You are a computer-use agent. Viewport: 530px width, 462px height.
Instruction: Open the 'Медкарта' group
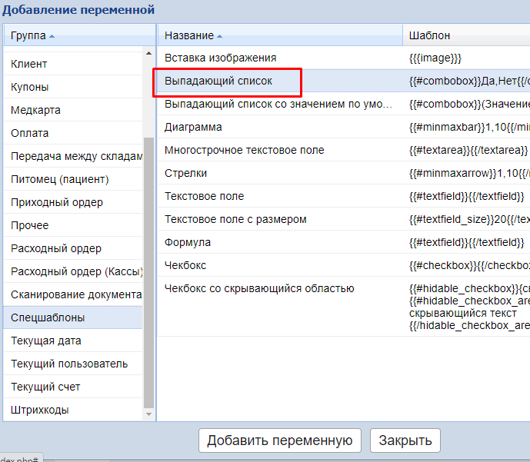click(x=35, y=110)
